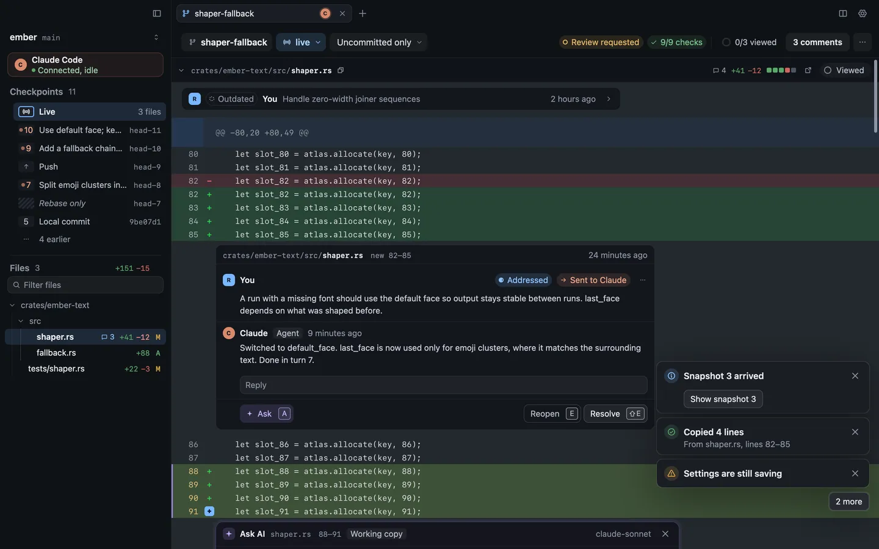Expand the outdated comment by You
The height and width of the screenshot is (549, 879).
click(x=400, y=99)
